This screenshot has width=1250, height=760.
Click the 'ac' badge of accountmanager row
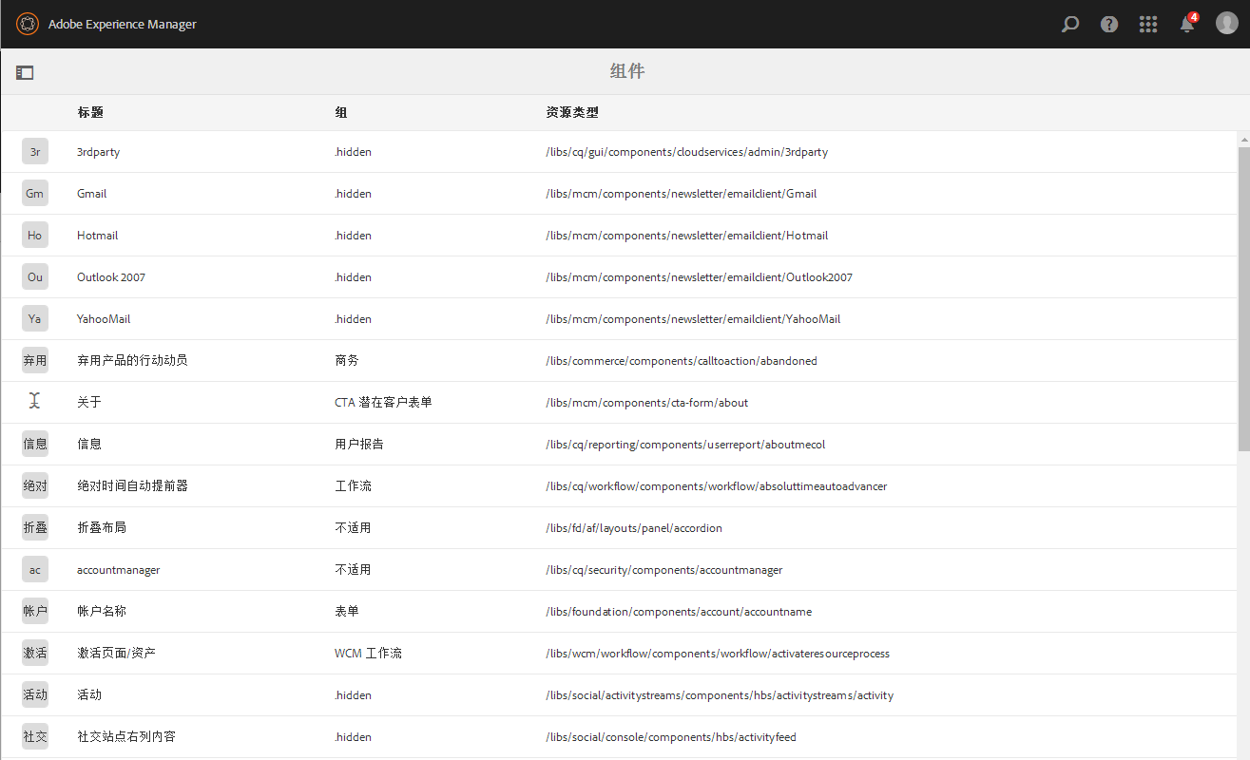coord(35,570)
